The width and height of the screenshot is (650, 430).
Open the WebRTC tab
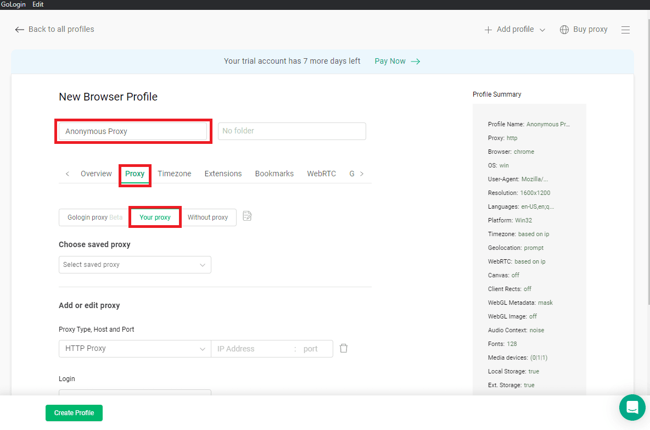click(x=321, y=173)
